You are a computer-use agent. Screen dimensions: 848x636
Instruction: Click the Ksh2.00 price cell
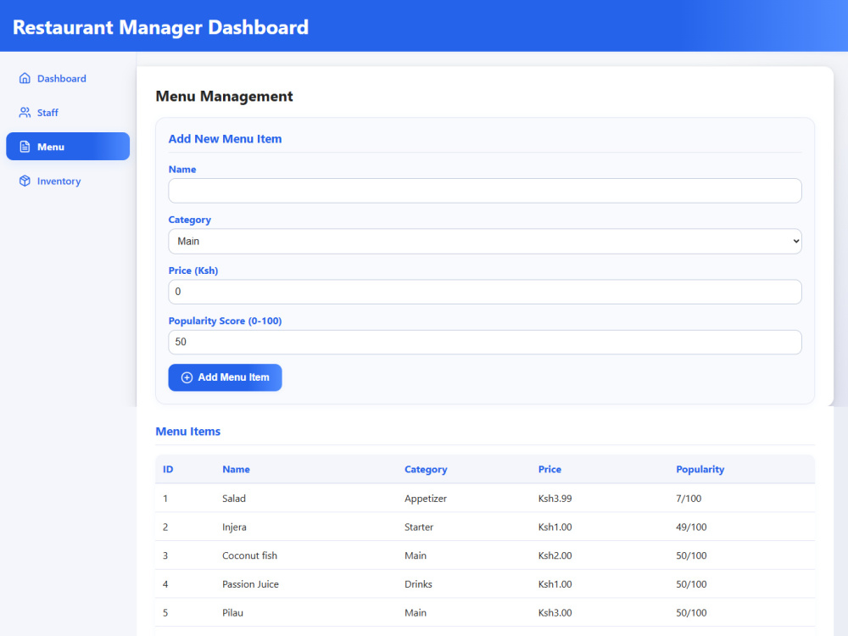[555, 555]
